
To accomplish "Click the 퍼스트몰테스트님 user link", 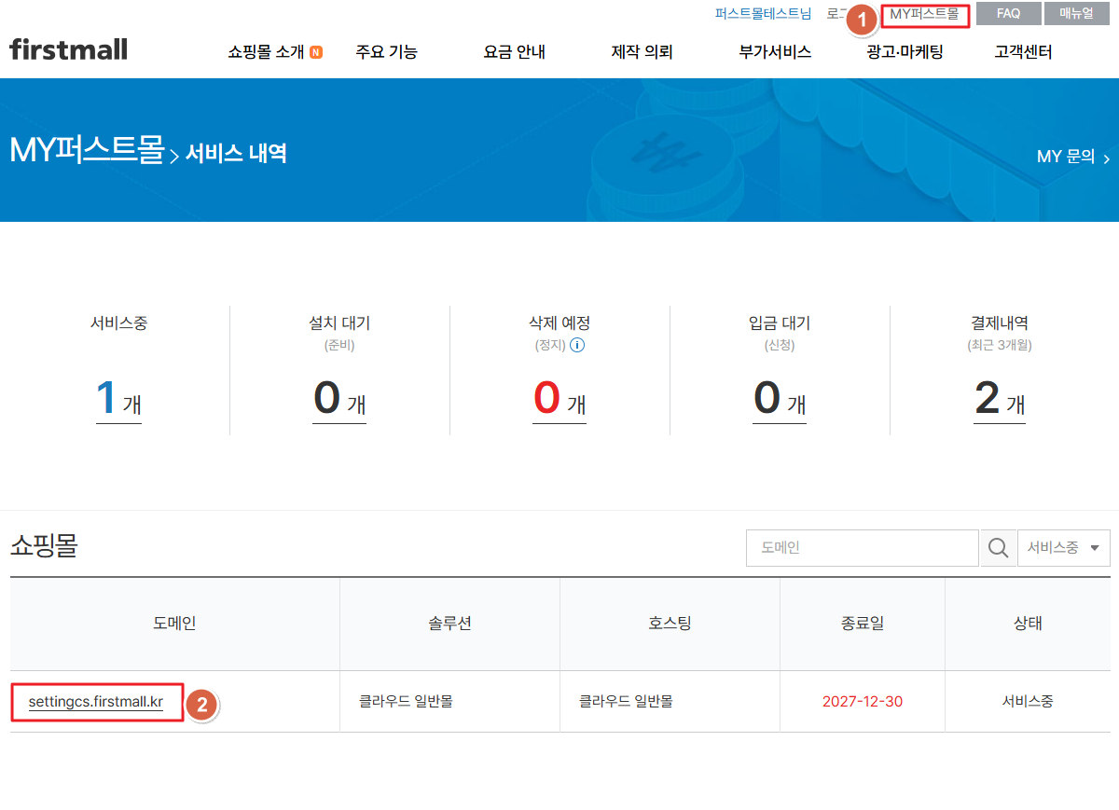I will coord(763,14).
